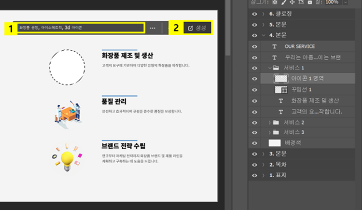Expand the 2. 목차 layer group

pos(264,165)
